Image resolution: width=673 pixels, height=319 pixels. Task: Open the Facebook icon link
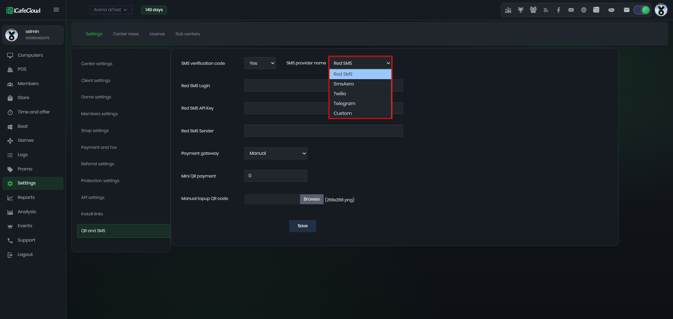tap(558, 10)
